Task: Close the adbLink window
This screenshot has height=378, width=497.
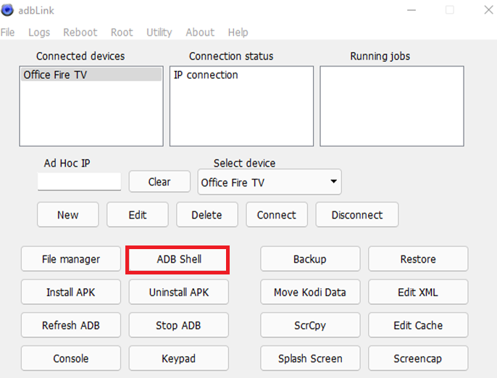Action: 488,10
